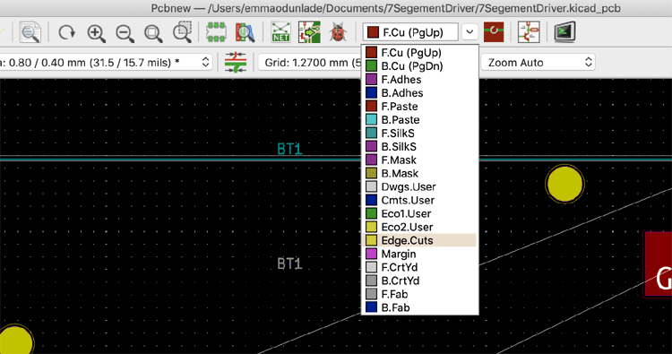This screenshot has height=354, width=672.
Task: Select F.Cu (PgUp) in layer list
Action: pyautogui.click(x=420, y=53)
